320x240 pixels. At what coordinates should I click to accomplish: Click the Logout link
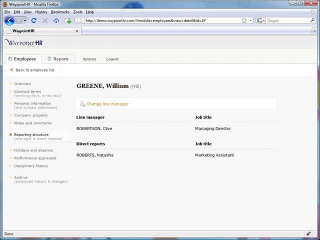tap(112, 59)
